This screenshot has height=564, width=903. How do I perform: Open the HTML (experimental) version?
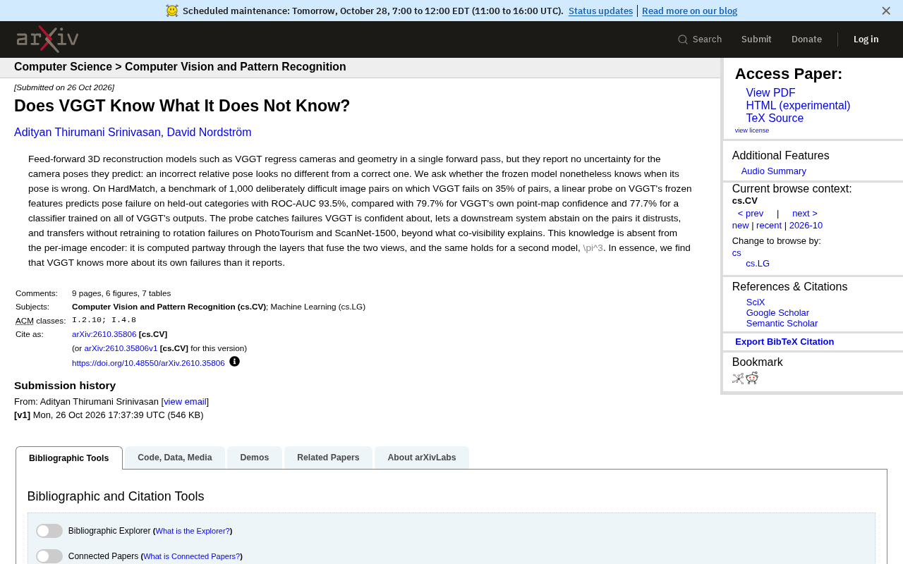[x=798, y=106]
